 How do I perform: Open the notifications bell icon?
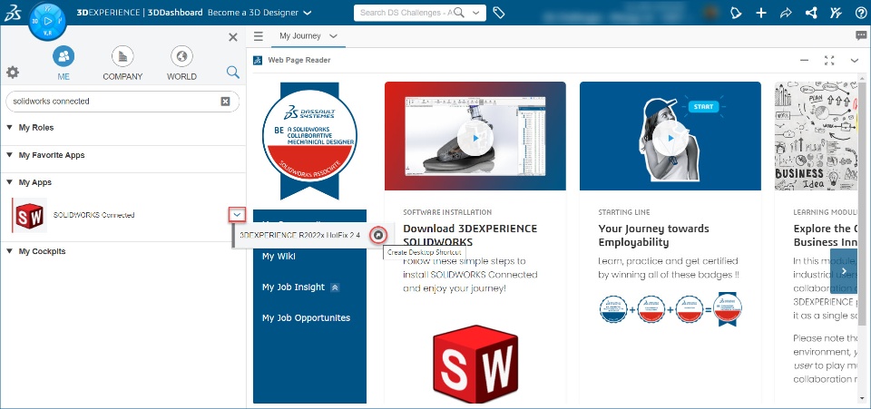736,13
